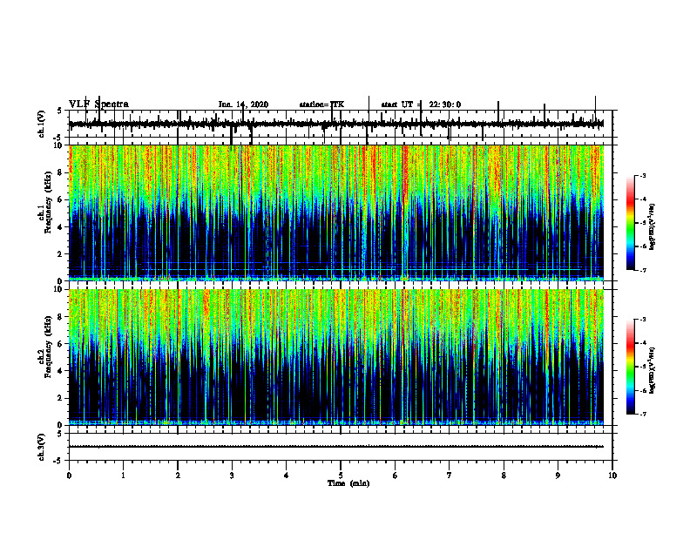
Task: Click the time axis tick label "8"
Action: tap(504, 476)
